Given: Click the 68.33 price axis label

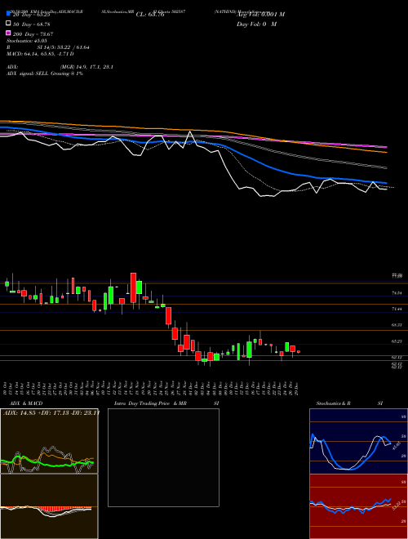Looking at the screenshot, I should [397, 324].
